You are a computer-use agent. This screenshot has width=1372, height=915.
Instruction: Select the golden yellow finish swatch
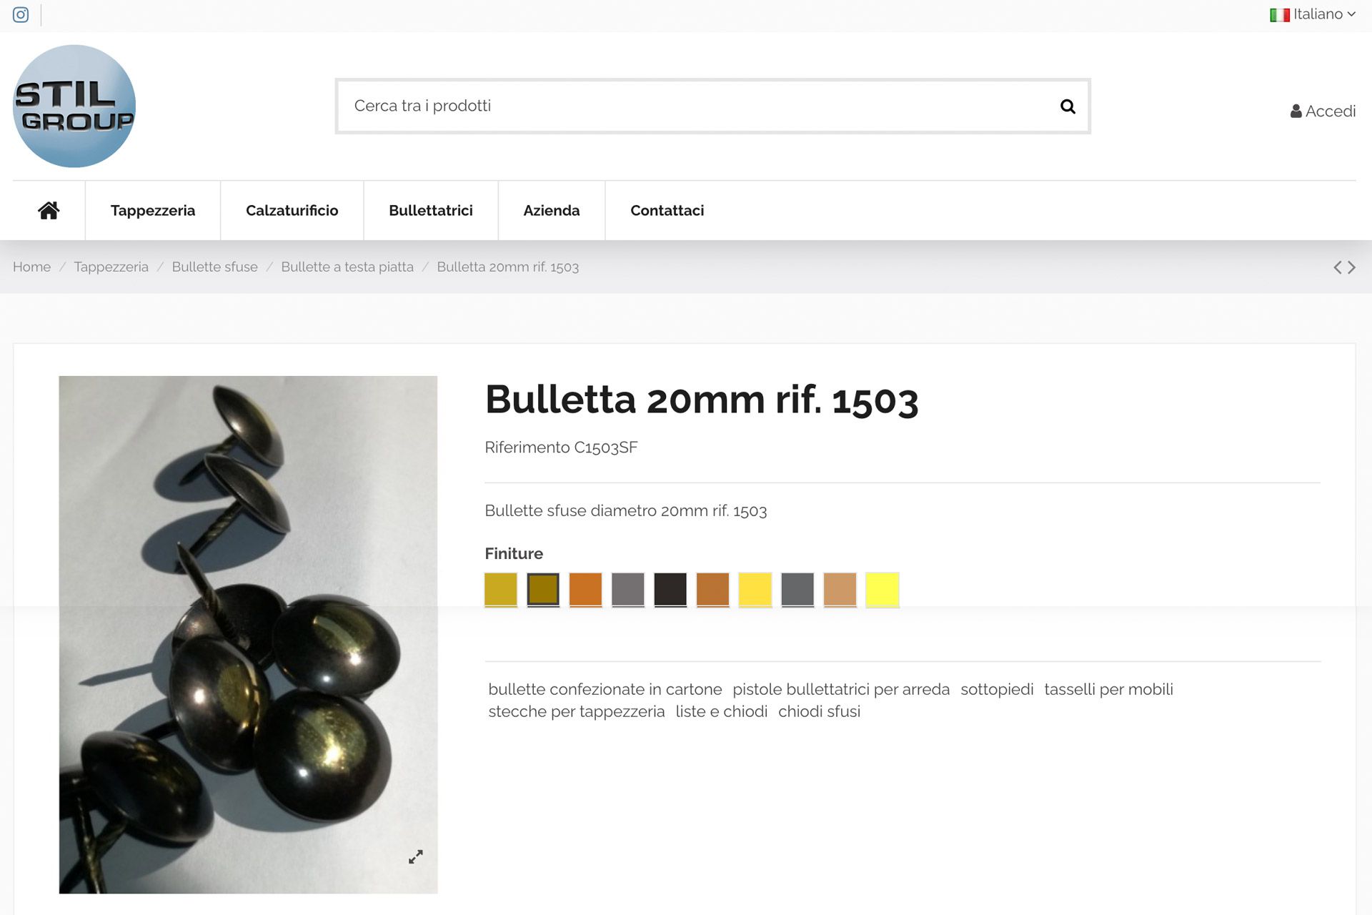pos(755,590)
